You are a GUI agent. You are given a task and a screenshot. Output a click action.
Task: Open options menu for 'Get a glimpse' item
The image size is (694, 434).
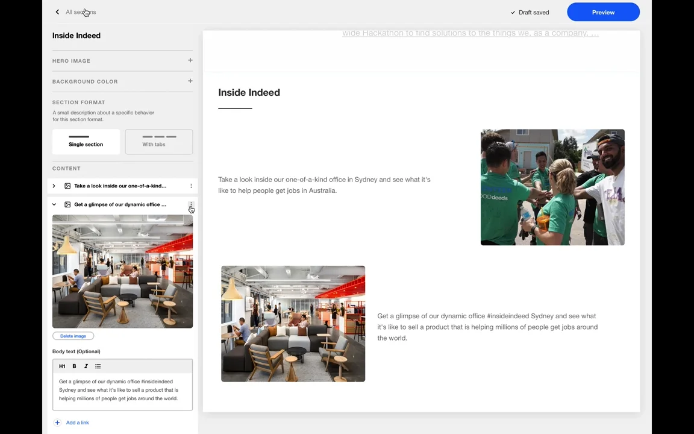coord(191,204)
